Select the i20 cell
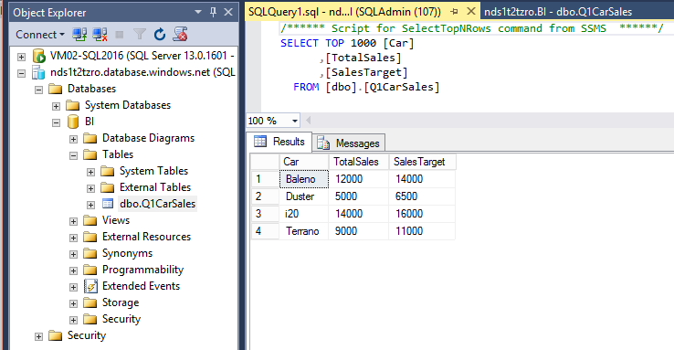The width and height of the screenshot is (674, 350). 304,214
